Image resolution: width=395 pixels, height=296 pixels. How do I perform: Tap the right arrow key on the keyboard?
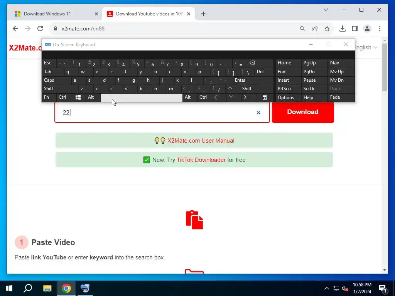[245, 98]
